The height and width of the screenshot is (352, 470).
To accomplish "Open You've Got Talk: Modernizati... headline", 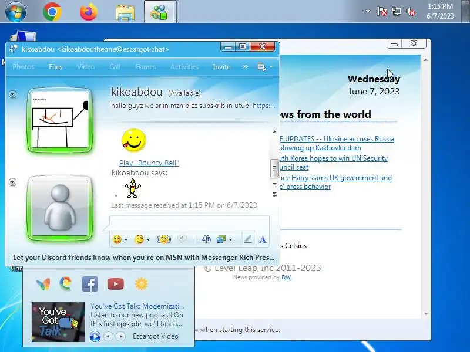I will (137, 306).
